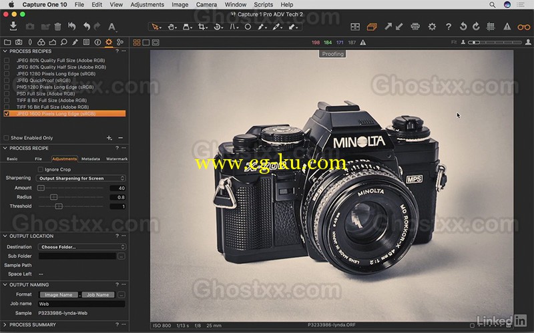Viewport: 534px width, 333px height.
Task: Select the White balance picker eyedropper tool
Action: (x=277, y=27)
